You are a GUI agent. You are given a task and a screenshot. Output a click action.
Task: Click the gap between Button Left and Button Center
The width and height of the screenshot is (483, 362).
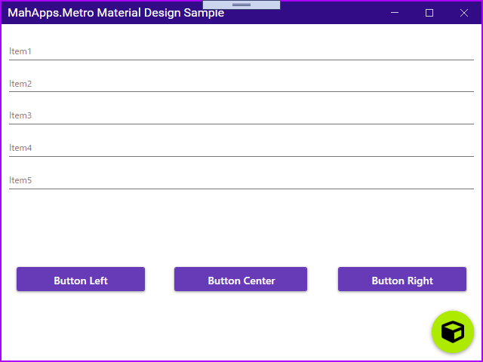point(159,279)
